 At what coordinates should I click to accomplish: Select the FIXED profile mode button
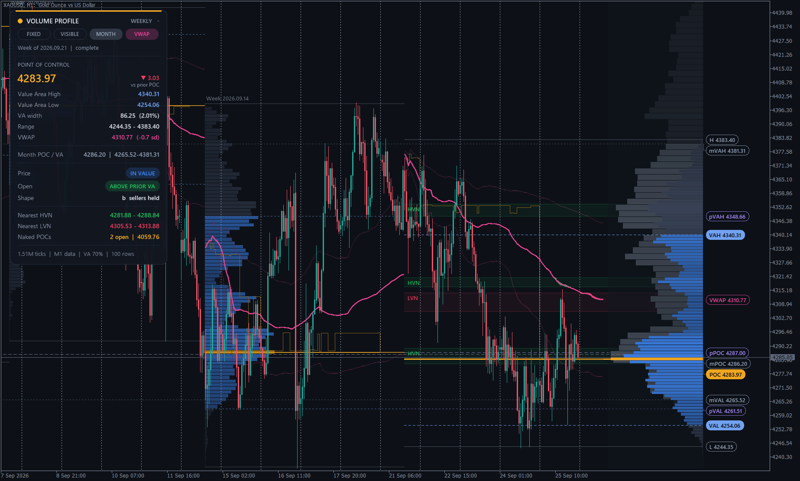pyautogui.click(x=34, y=34)
